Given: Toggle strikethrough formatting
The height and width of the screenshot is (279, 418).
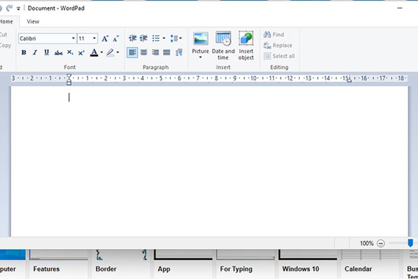Looking at the screenshot, I should [59, 52].
